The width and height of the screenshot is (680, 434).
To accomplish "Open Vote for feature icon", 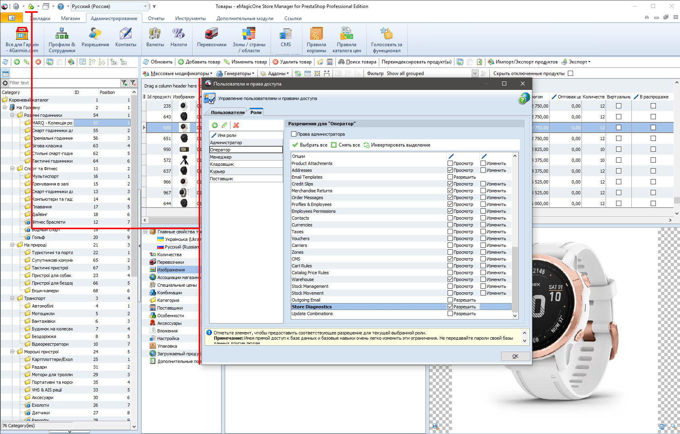I will (x=386, y=40).
